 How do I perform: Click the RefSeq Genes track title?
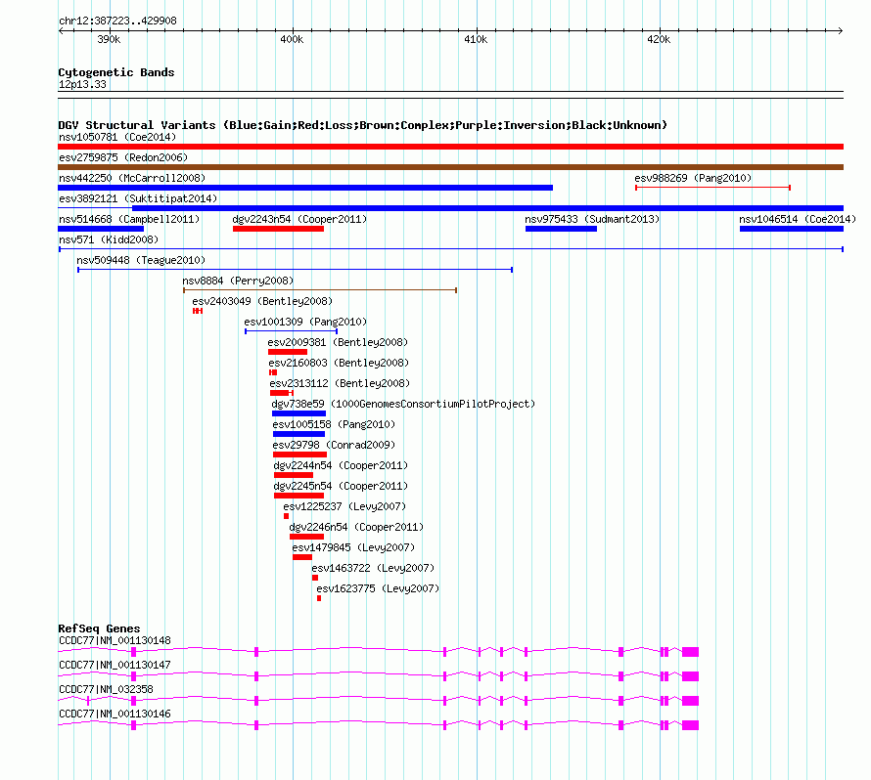[x=99, y=628]
